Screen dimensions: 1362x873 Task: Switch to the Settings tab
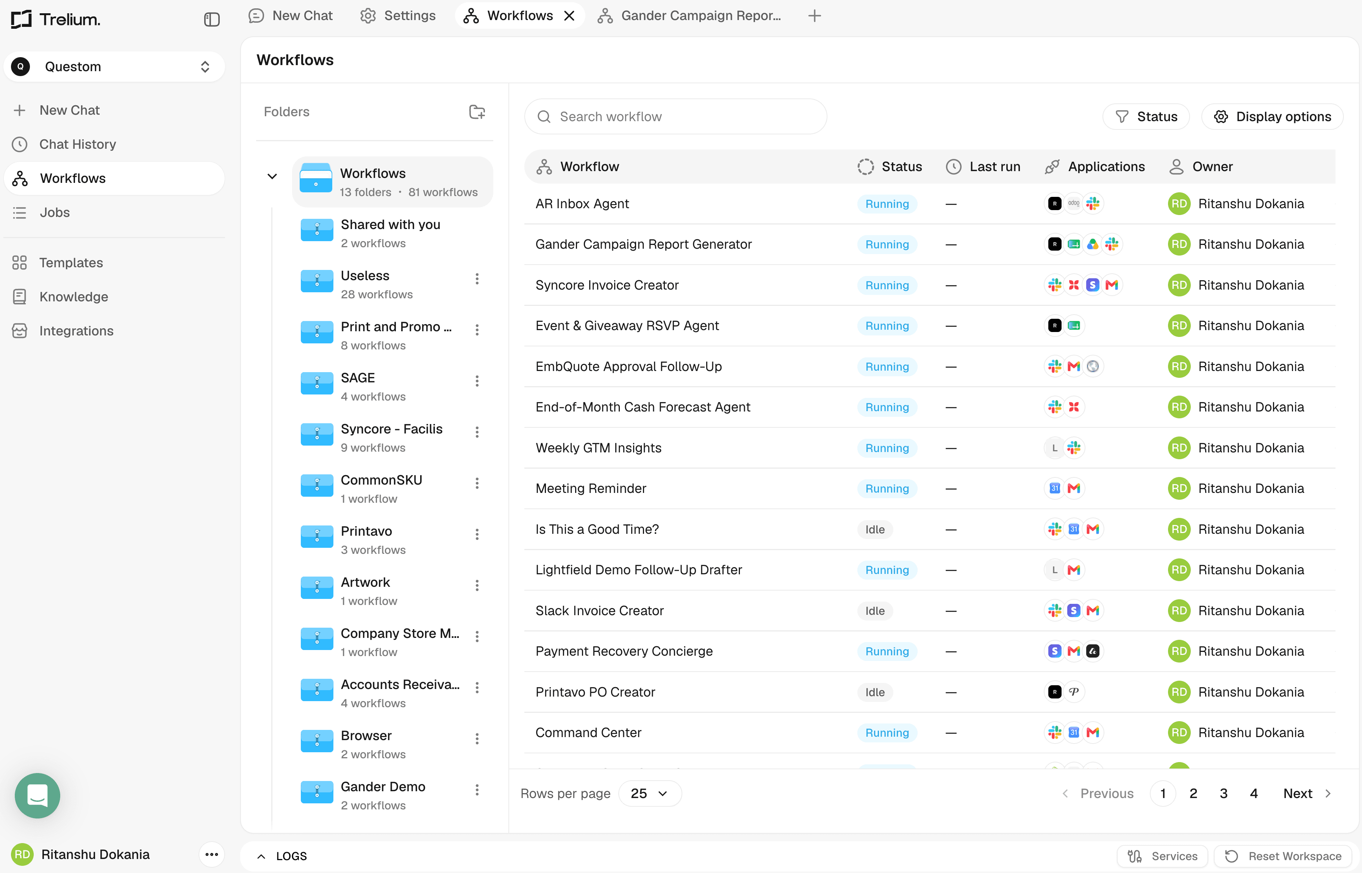pos(398,16)
